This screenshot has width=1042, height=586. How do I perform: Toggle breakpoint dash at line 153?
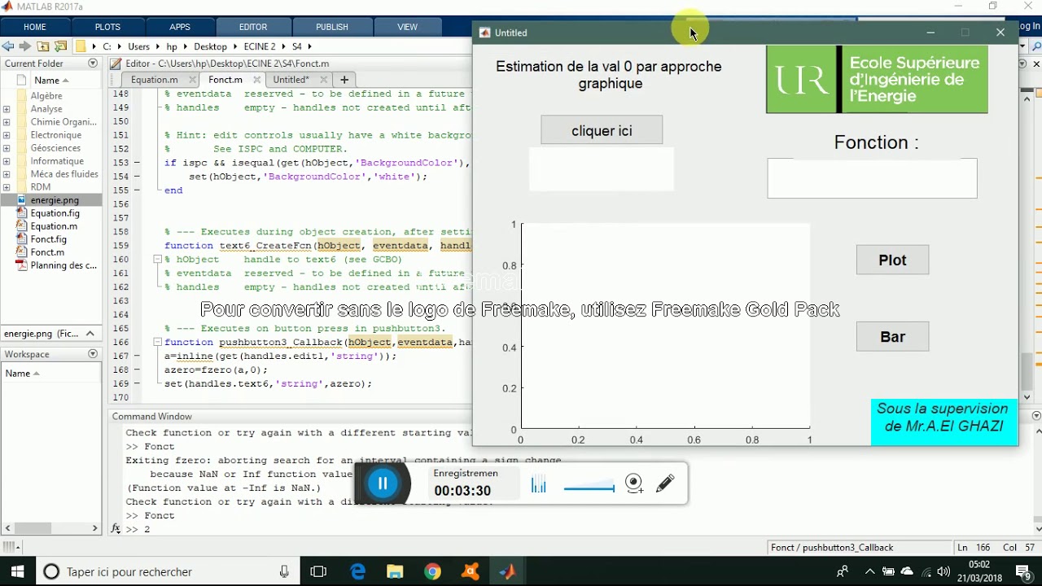137,163
